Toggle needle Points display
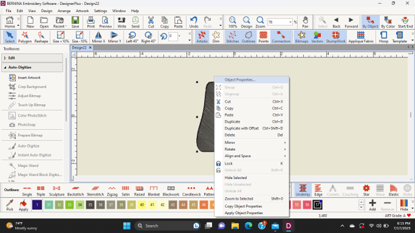Viewport: 415px width, 233px height. coord(263,37)
